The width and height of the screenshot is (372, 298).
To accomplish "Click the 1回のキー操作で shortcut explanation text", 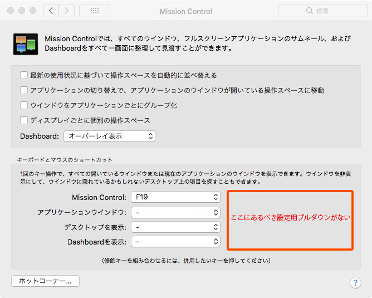I will coord(185,178).
